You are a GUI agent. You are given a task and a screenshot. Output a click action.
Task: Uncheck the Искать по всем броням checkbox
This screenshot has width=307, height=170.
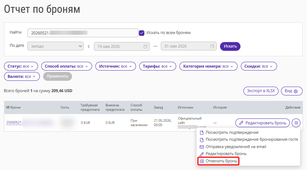click(141, 33)
